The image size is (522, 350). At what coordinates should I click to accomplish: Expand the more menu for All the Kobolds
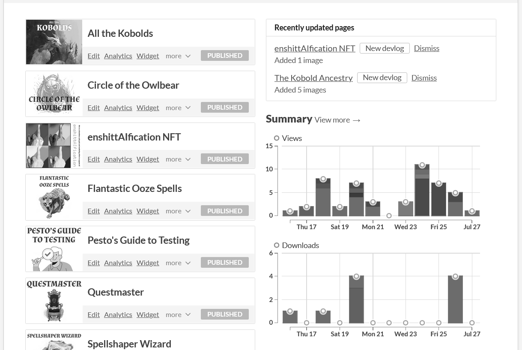point(178,56)
